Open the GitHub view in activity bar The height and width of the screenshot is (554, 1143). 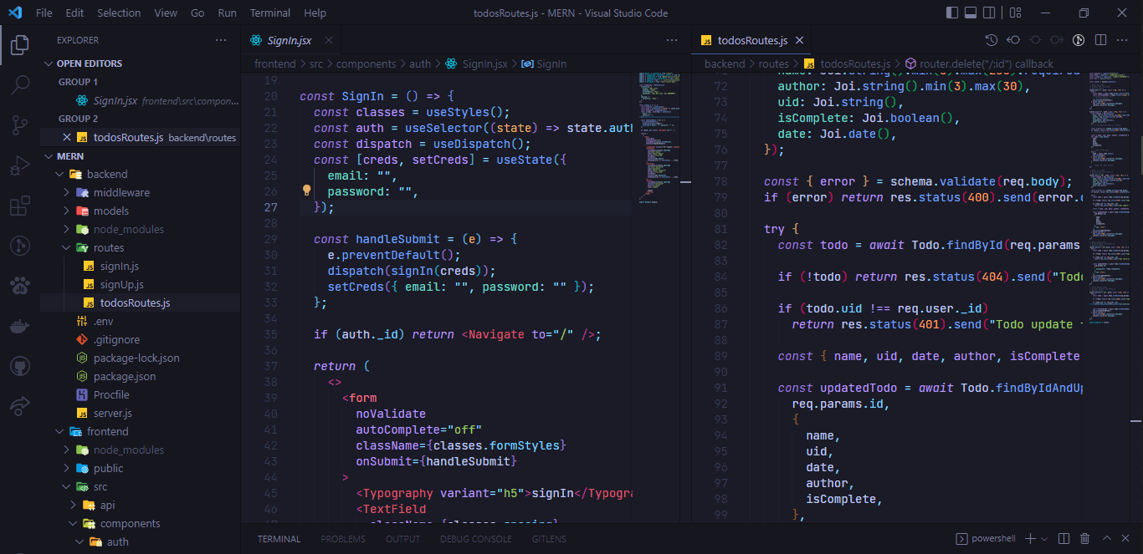click(20, 366)
